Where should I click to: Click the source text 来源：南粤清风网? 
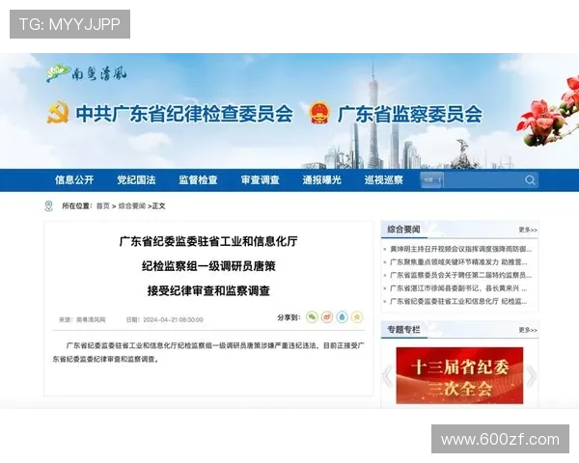[82, 319]
